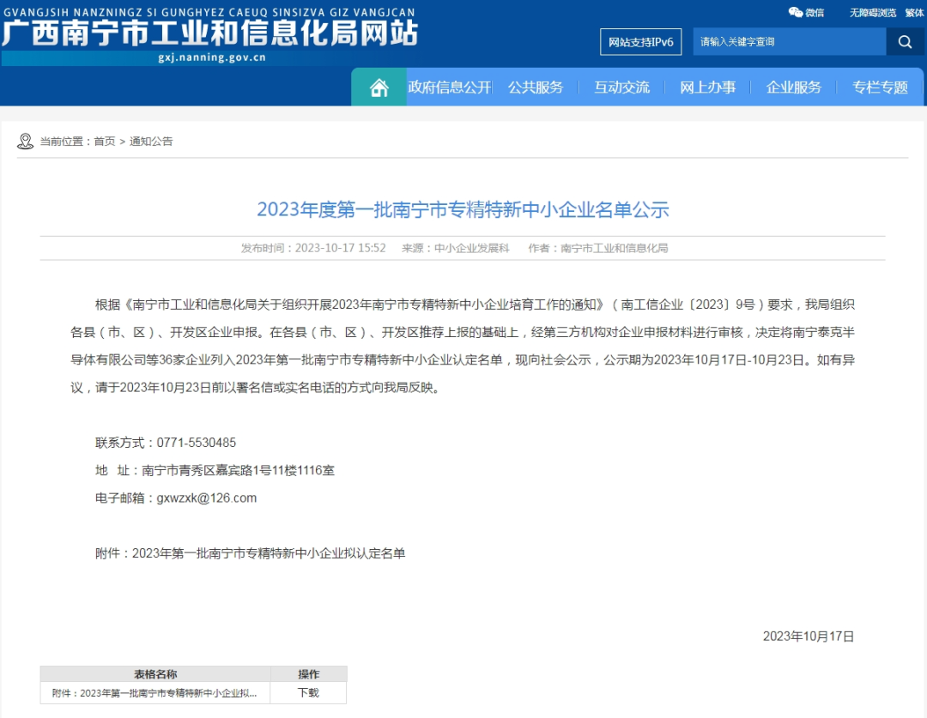Go to 通知公告 in breadcrumb

coord(151,142)
